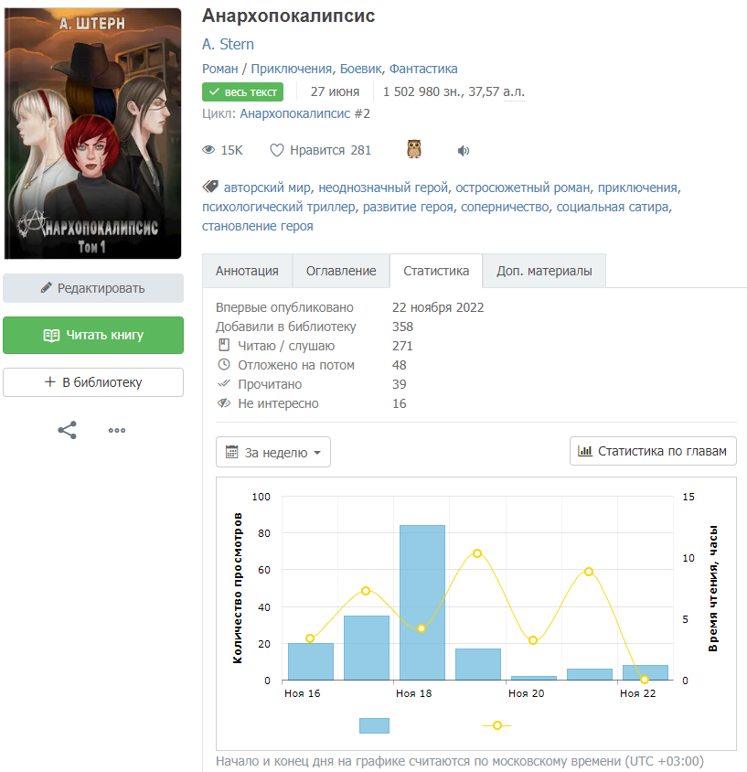Click the owl icon next to likes
Image resolution: width=747 pixels, height=772 pixels.
click(x=414, y=150)
